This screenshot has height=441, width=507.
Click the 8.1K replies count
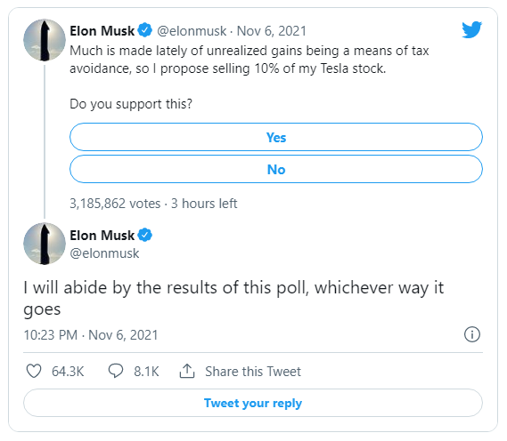pyautogui.click(x=146, y=372)
